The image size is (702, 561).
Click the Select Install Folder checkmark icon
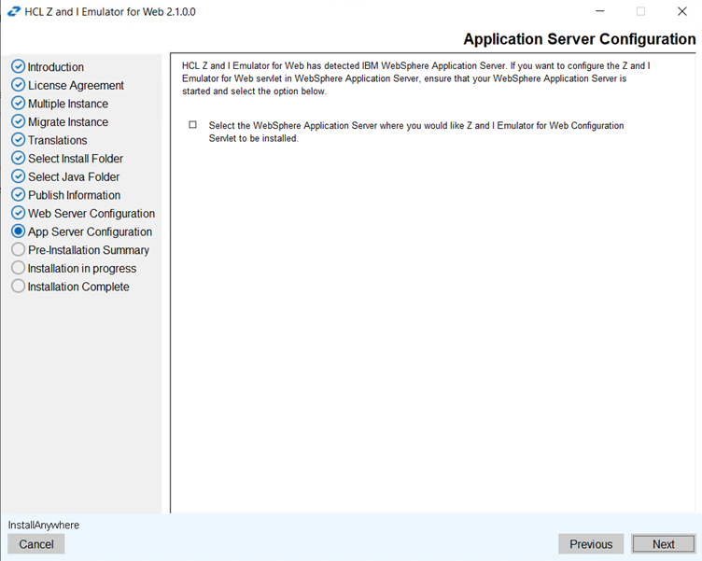point(18,159)
